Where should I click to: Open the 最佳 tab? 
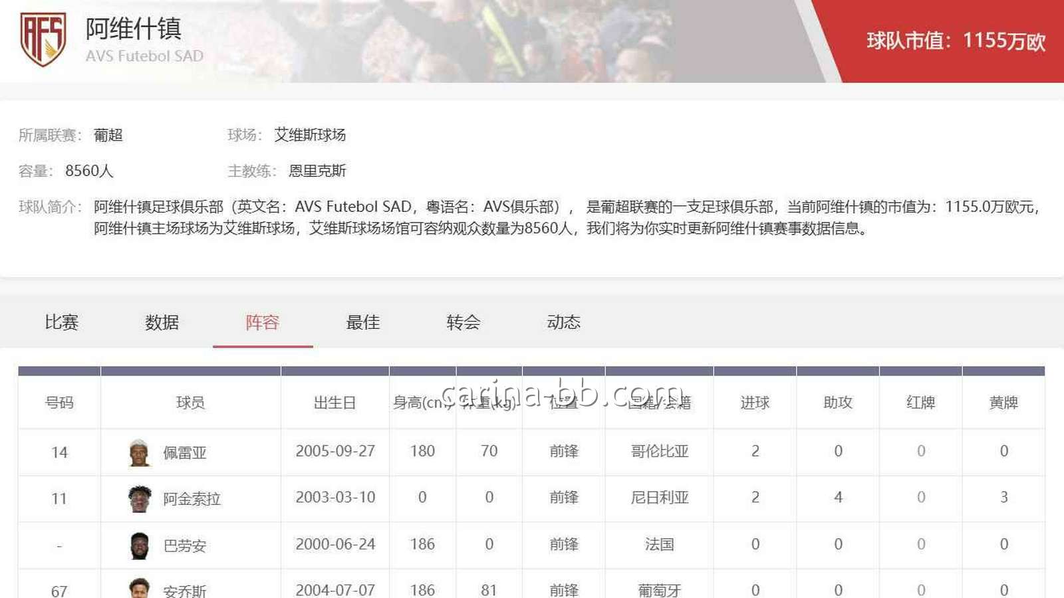pos(363,322)
